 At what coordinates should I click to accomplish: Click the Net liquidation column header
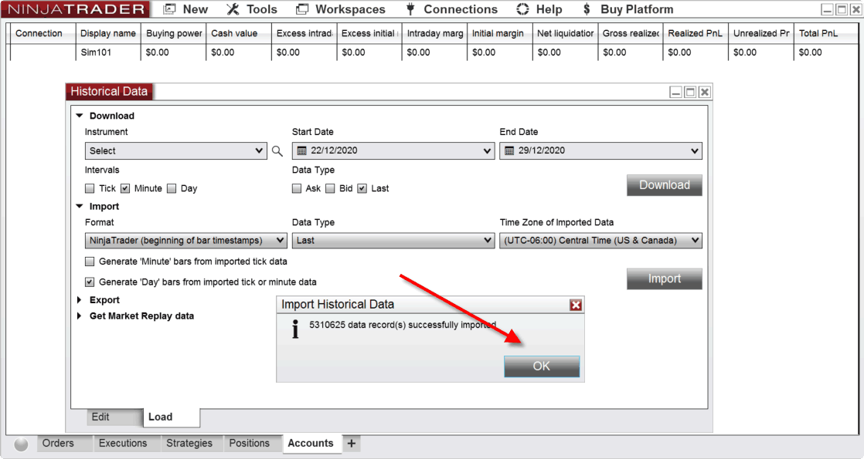tap(565, 34)
